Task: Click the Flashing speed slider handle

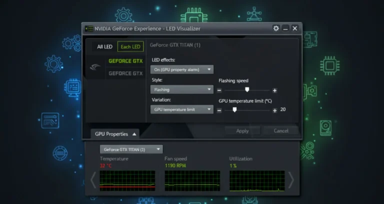Action: 247,90
